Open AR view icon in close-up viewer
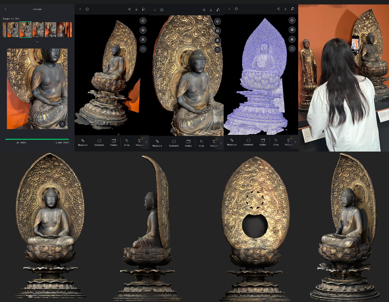 [x=218, y=10]
